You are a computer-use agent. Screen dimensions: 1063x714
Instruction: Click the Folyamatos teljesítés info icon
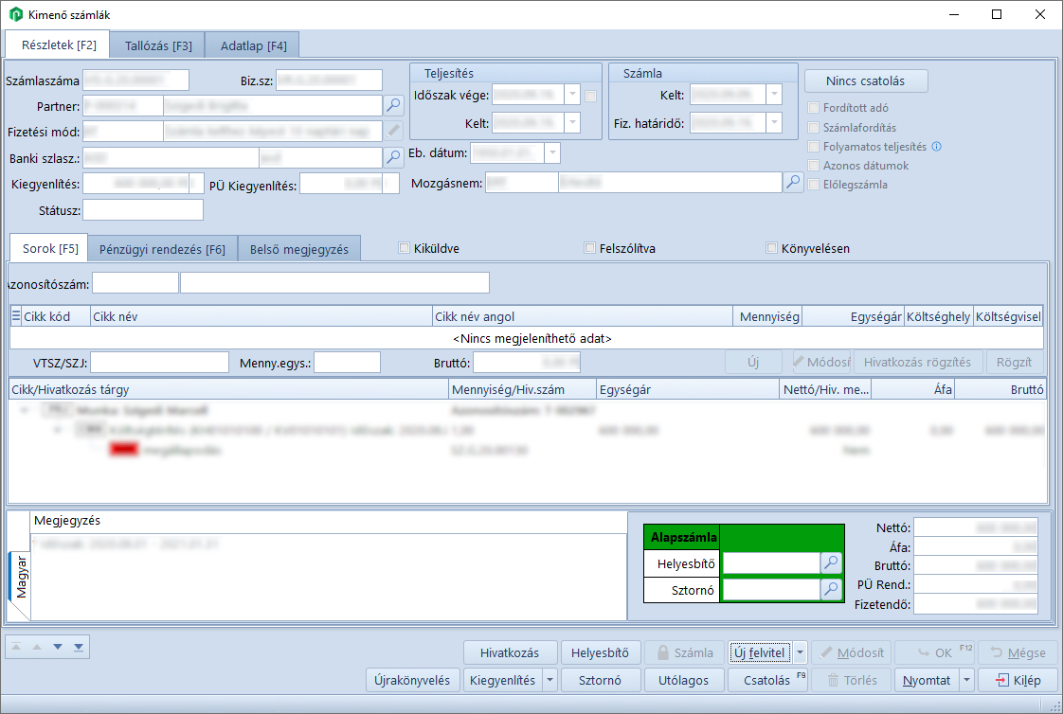(936, 147)
